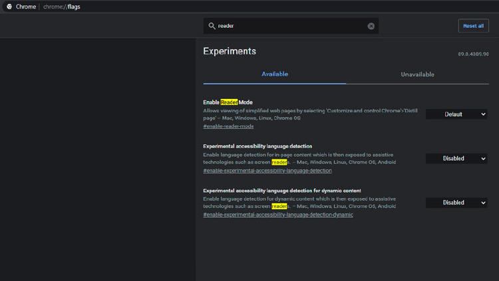
Task: Click the #enable-experimental-accessibility-language-detection-dynamic link
Action: 277,215
